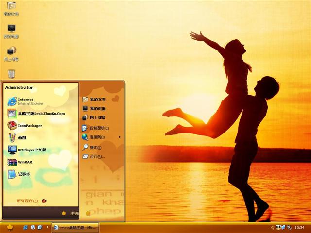Image resolution: width=311 pixels, height=233 pixels.
Task: Open the 运行(R)... run dialog
Action: (x=94, y=156)
